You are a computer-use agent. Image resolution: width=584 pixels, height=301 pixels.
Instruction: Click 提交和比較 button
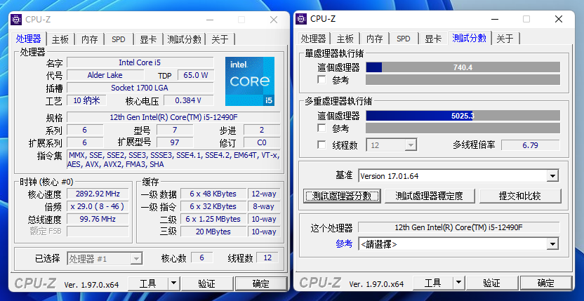[520, 196]
